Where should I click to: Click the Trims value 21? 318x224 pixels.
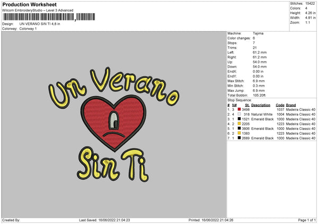pyautogui.click(x=254, y=48)
